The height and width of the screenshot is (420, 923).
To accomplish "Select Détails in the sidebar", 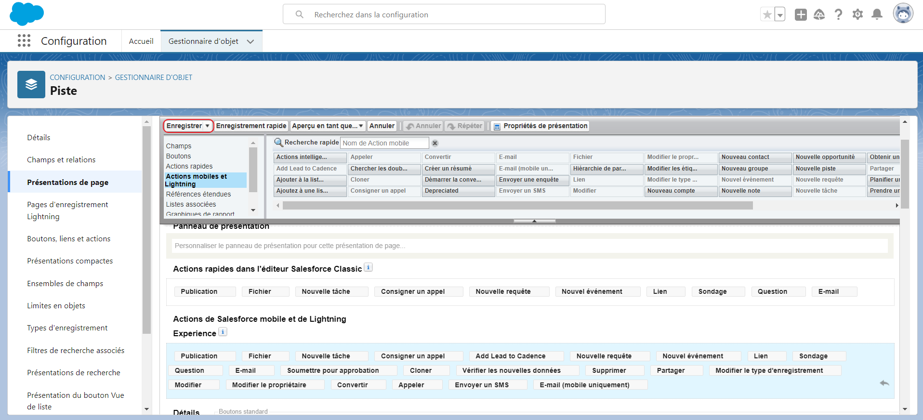I will (39, 138).
